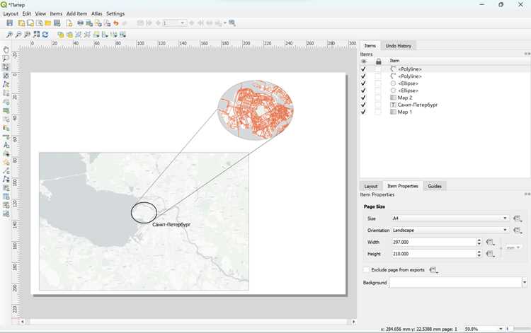The width and height of the screenshot is (531, 333).
Task: Click the Save as Template icon
Action: [x=57, y=23]
